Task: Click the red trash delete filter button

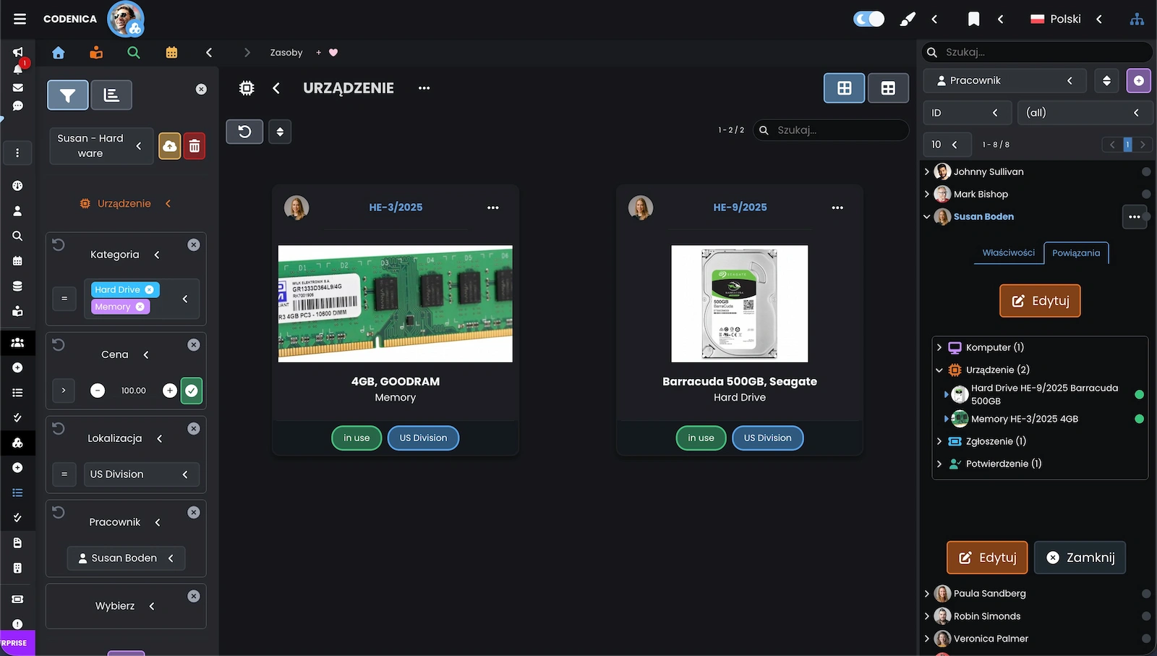Action: pyautogui.click(x=195, y=146)
